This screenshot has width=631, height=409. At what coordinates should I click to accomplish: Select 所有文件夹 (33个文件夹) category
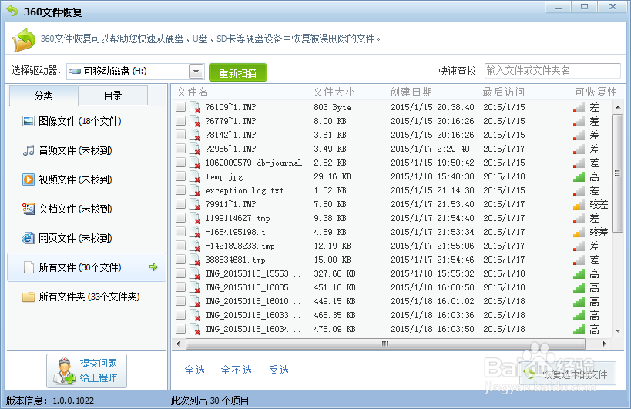[86, 297]
